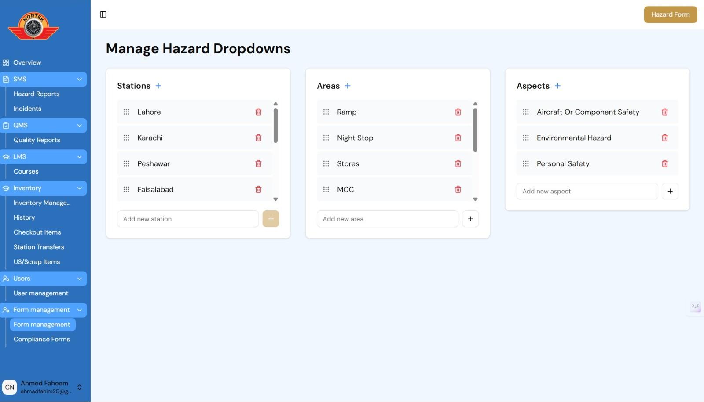The image size is (704, 402).
Task: Click the plus icon beside Aspects heading
Action: coord(557,86)
